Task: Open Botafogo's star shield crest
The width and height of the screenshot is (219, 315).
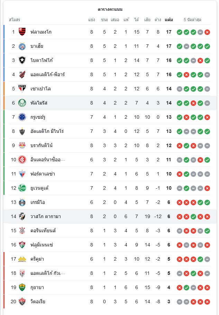Action: (x=22, y=60)
